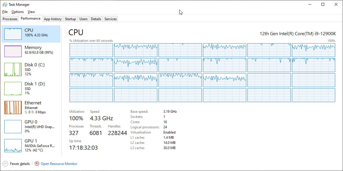Select CPU mini graph in sidebar

[13, 34]
